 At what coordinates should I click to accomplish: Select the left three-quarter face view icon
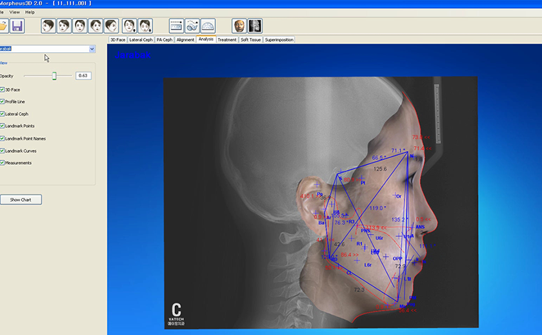[65, 26]
